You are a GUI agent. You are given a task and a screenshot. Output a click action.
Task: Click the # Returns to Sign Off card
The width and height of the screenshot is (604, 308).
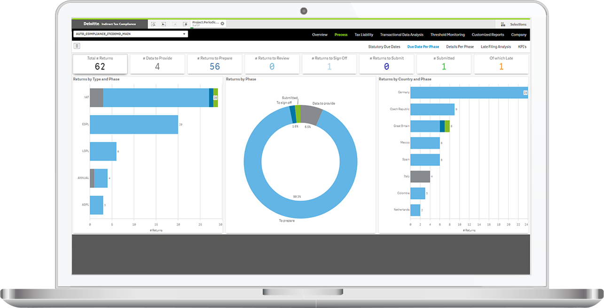pos(329,64)
